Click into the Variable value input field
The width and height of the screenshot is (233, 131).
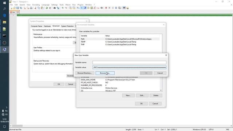[x=130, y=67]
